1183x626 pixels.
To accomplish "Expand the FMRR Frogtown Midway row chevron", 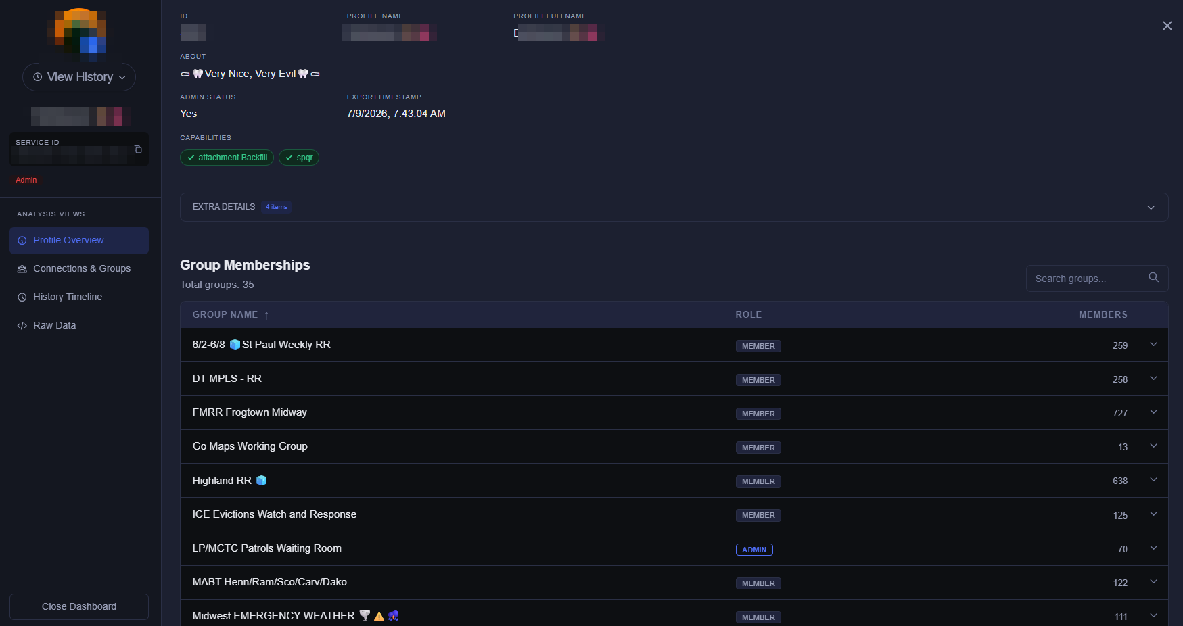I will click(x=1153, y=412).
